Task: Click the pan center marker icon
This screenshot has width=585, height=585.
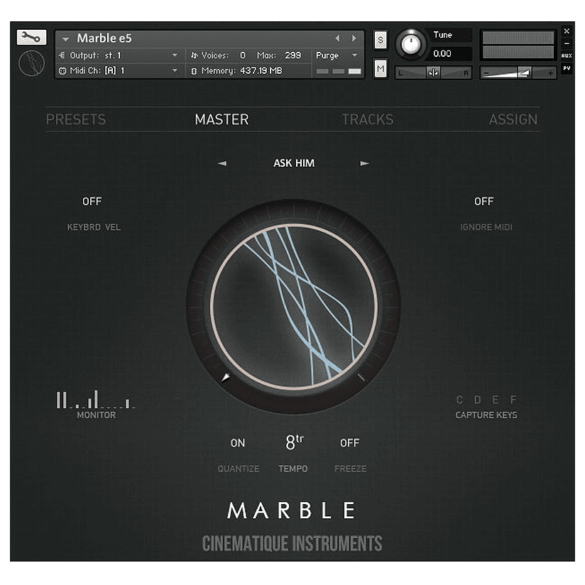Action: [x=433, y=72]
